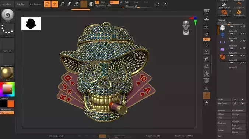Toggle visibility eye of default16 subtool
Screen dimensions: 249x139
pyautogui.click(x=244, y=26)
